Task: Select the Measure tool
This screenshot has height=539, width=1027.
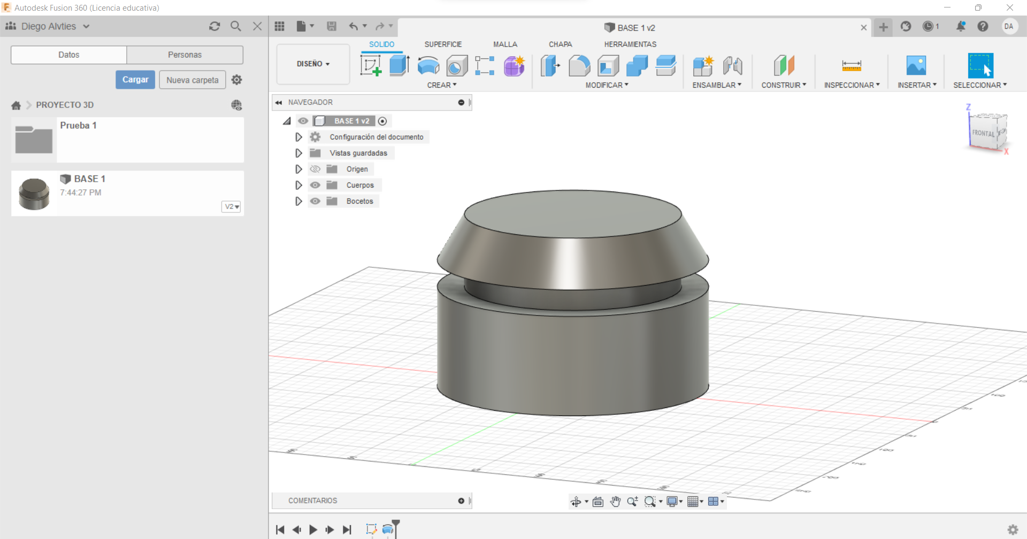Action: pyautogui.click(x=852, y=66)
